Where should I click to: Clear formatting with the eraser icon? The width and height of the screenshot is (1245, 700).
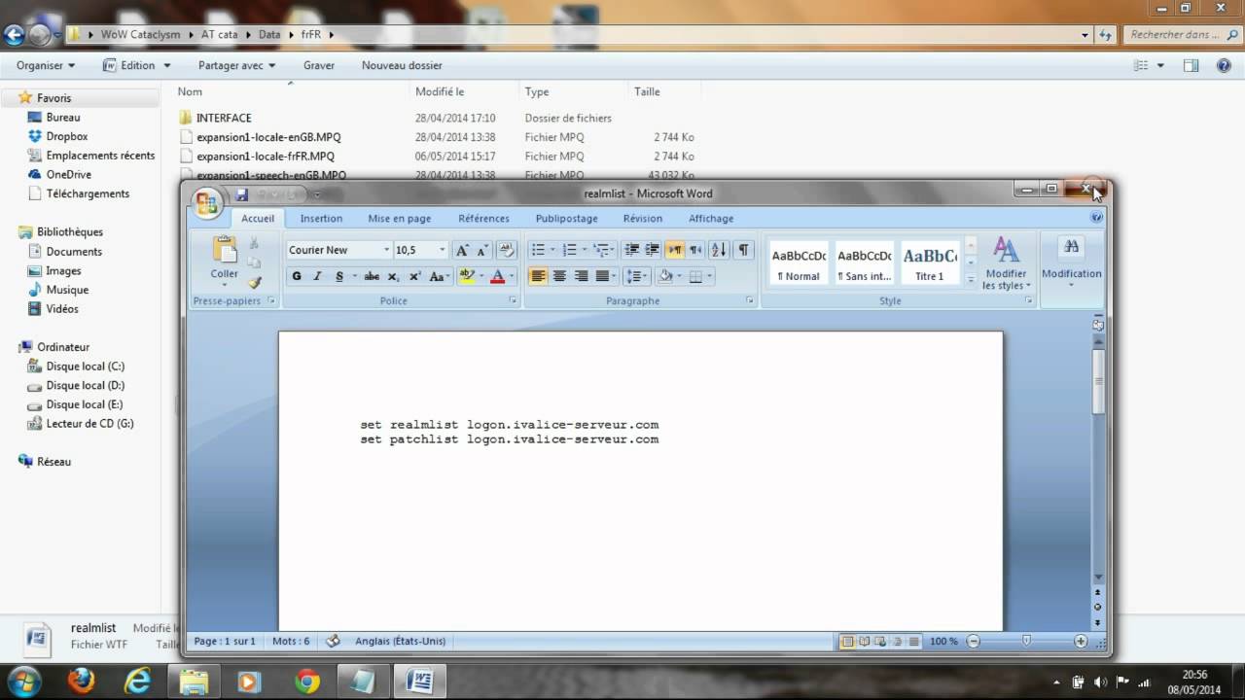click(x=506, y=250)
